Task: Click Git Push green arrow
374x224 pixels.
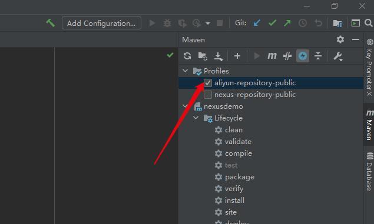Action: tap(287, 23)
